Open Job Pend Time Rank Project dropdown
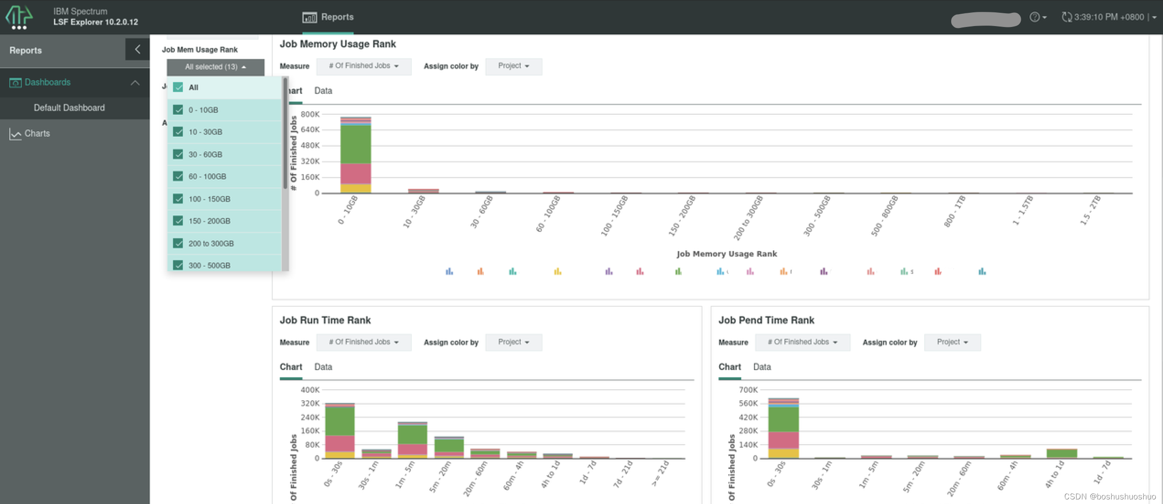 click(952, 342)
